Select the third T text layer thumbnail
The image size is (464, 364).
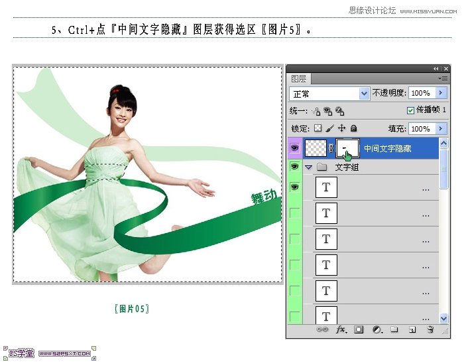click(326, 239)
